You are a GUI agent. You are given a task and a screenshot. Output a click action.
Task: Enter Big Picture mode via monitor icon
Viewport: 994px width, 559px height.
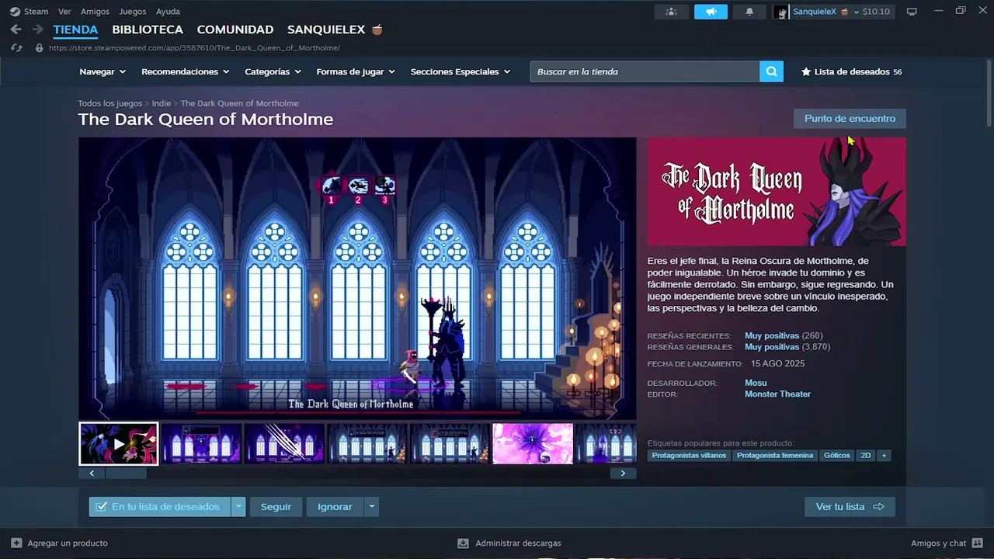[x=912, y=12]
